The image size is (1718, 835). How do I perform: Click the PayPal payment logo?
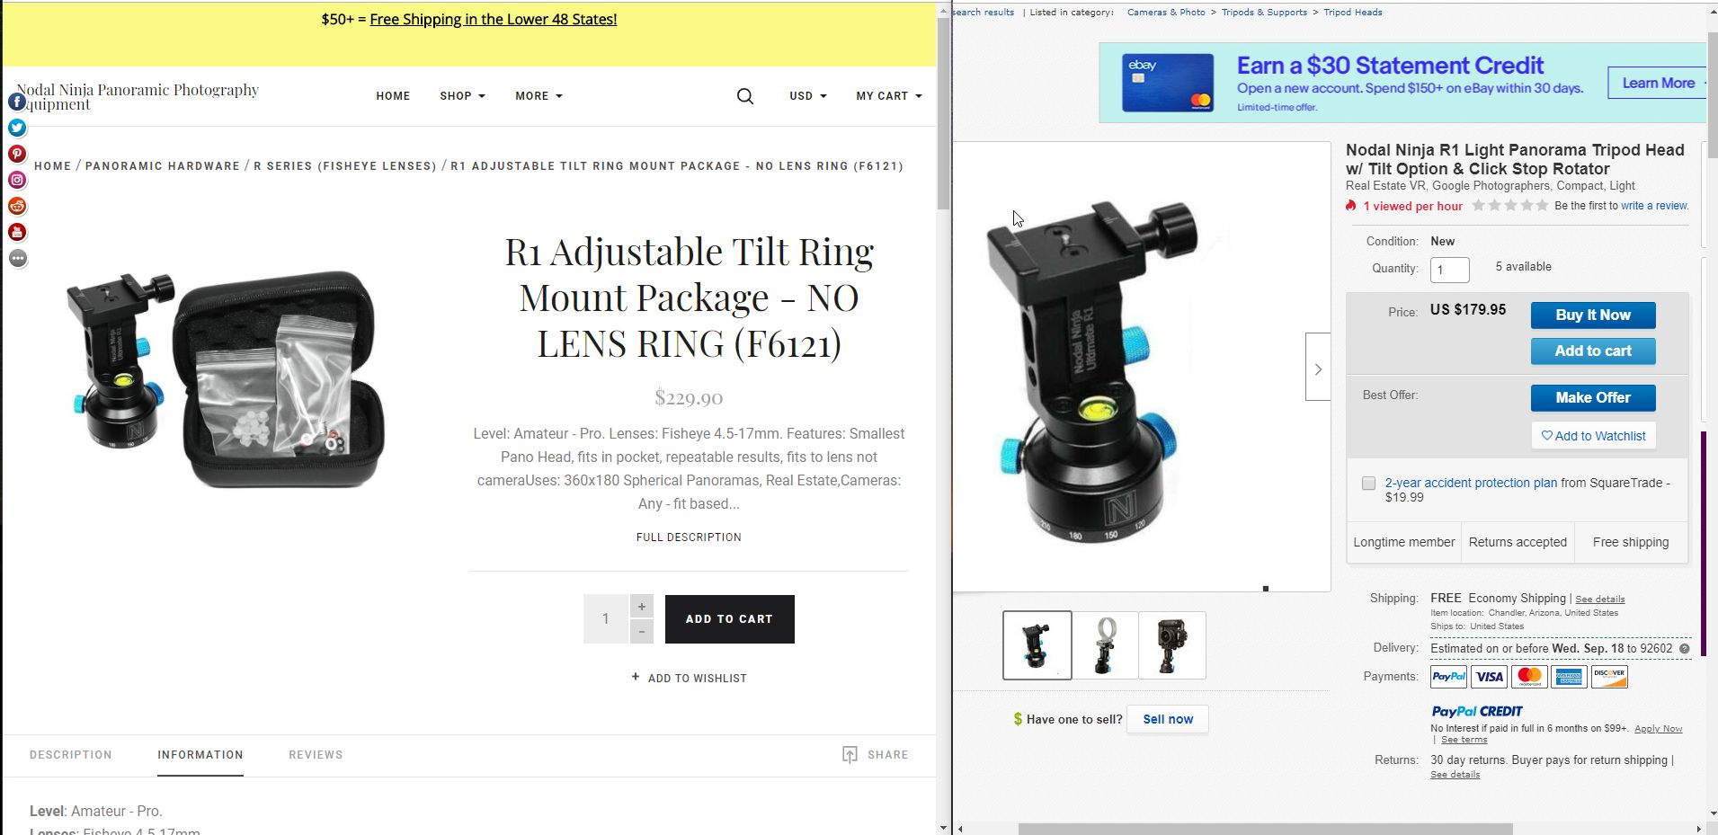click(1448, 676)
